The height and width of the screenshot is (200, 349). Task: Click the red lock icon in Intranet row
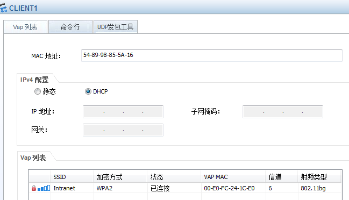click(34, 188)
